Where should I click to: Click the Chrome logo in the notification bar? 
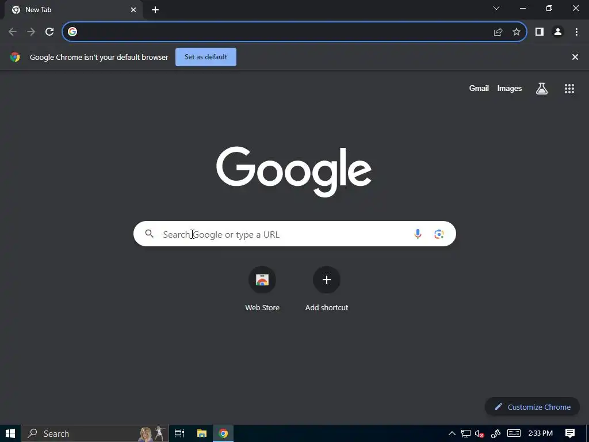(15, 57)
